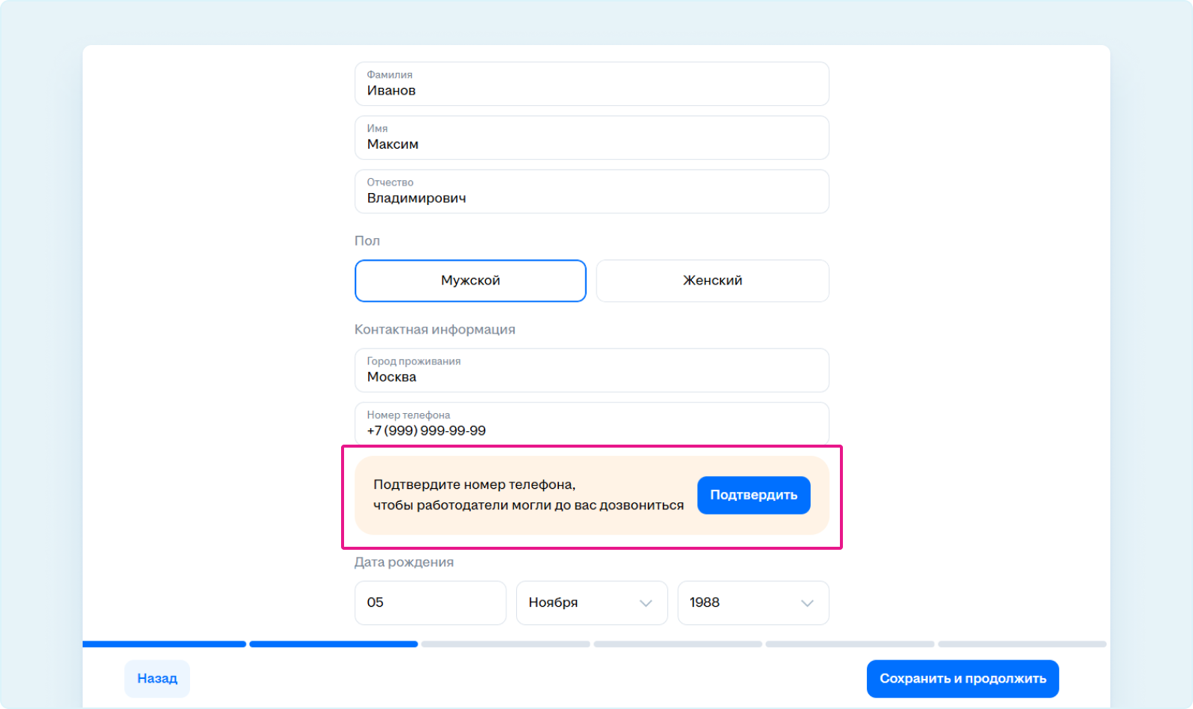The width and height of the screenshot is (1193, 709).
Task: Open the birth month dropdown Ноября
Action: 592,603
